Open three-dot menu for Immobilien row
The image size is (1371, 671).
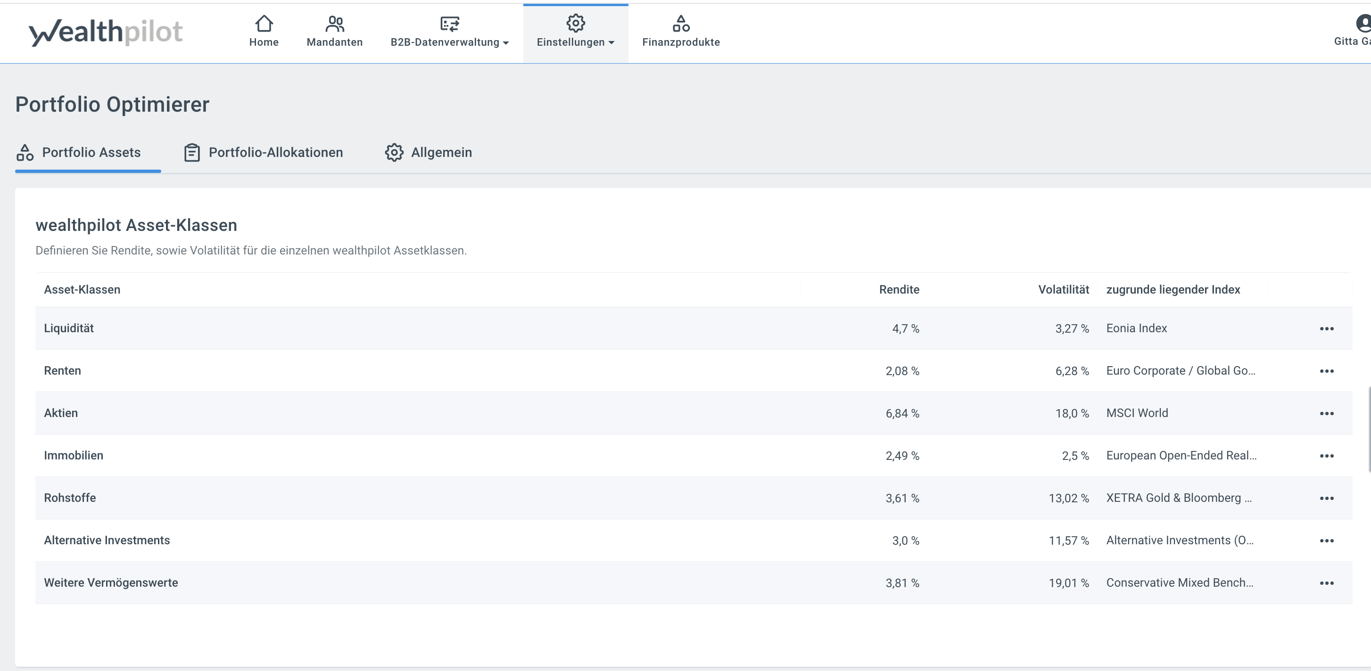(x=1326, y=456)
